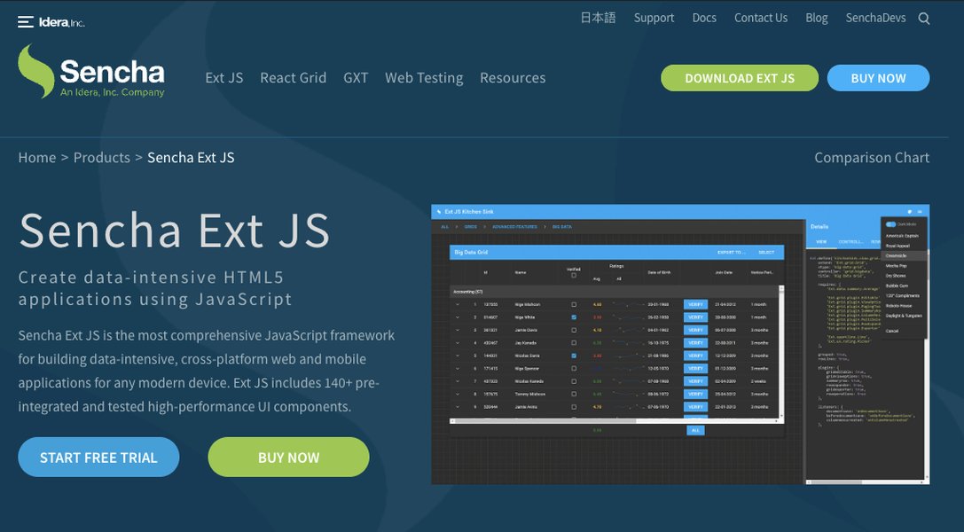
Task: Go to Home via breadcrumb
Action: [x=37, y=158]
